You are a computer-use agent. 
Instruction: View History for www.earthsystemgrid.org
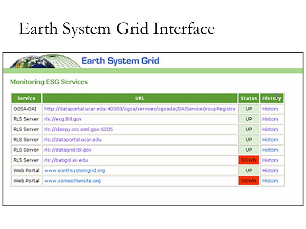[270, 170]
